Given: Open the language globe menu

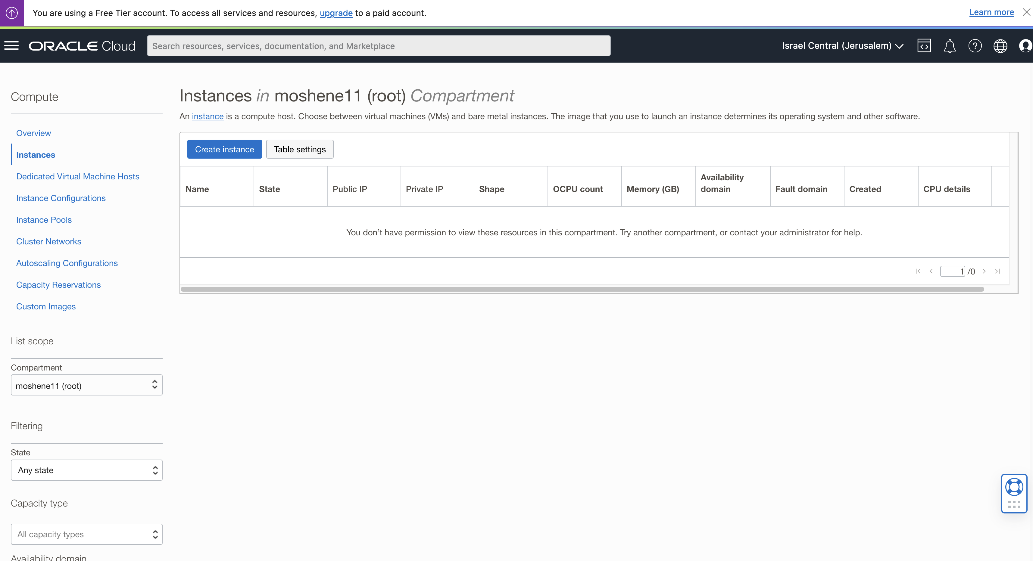Looking at the screenshot, I should tap(1000, 46).
